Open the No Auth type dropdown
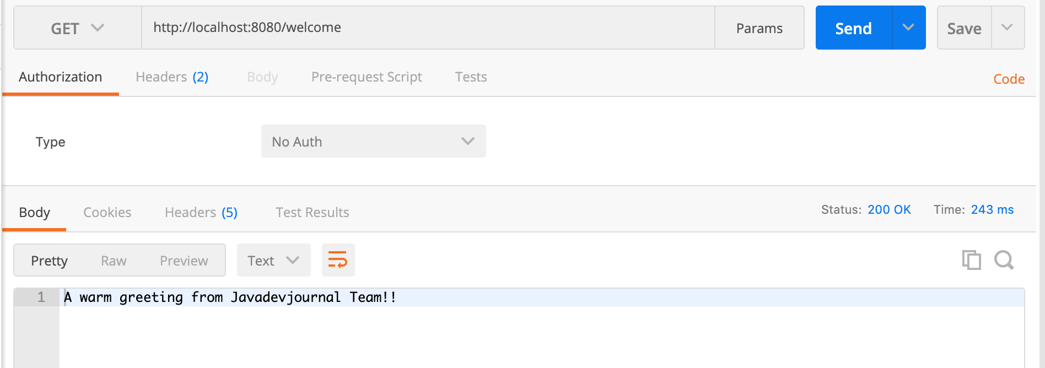This screenshot has height=368, width=1045. click(x=374, y=142)
